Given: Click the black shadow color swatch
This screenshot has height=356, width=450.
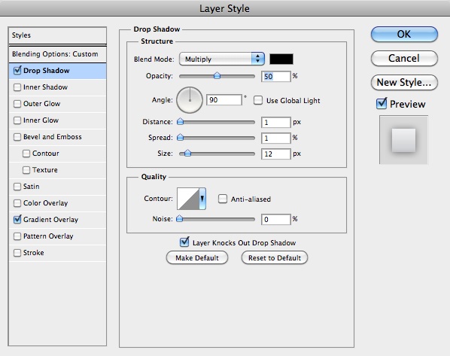Looking at the screenshot, I should click(281, 59).
